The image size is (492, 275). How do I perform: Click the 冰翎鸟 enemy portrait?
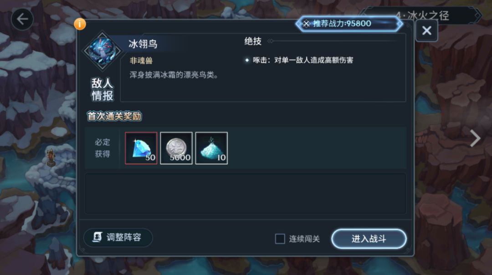102,51
